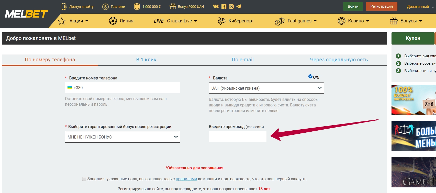Expand the Ставки Live dropdown arrow
436x193 pixels.
click(x=196, y=21)
